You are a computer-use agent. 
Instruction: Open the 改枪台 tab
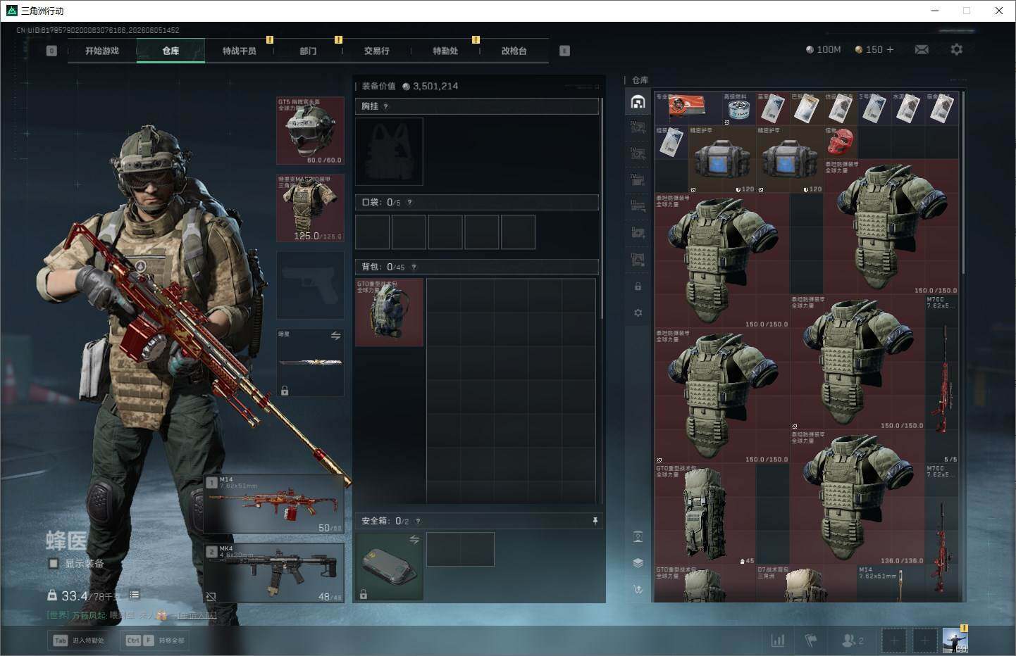514,51
